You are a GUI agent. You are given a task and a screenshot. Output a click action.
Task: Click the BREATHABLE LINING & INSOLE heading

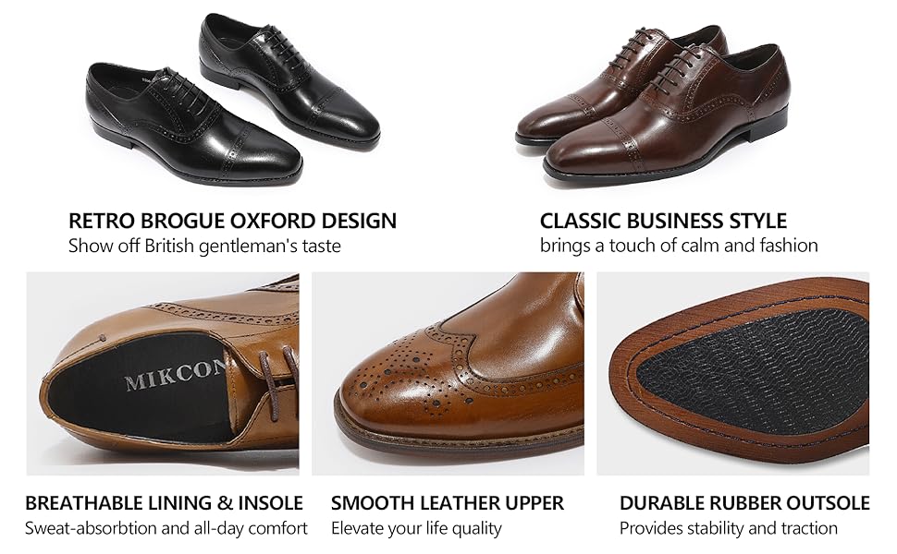click(165, 502)
